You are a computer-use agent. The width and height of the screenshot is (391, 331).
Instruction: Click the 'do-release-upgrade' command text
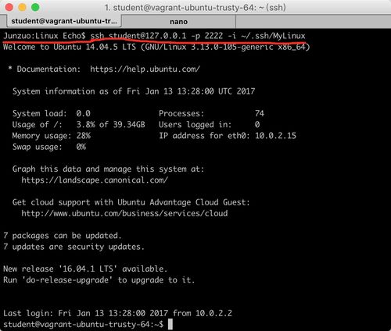67,280
